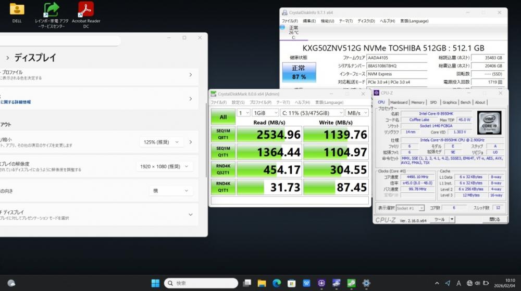Open the Acrobat Reader DC desktop shortcut

point(86,15)
